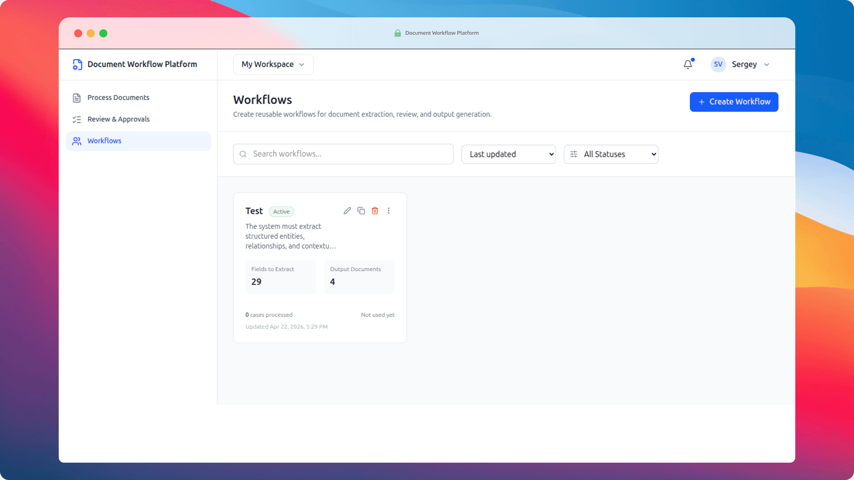Click the Workflows people icon in sidebar
The width and height of the screenshot is (854, 480).
point(77,141)
